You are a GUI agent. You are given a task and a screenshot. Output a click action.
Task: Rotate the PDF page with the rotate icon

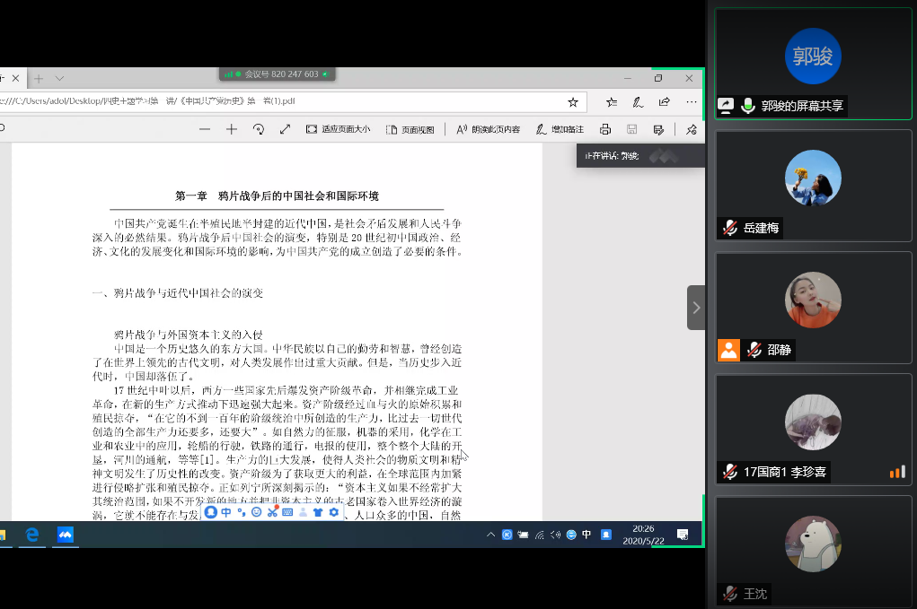tap(258, 129)
